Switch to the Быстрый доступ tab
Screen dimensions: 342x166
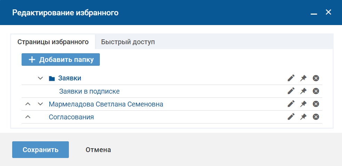128,42
